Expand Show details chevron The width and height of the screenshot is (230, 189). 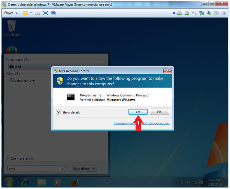(x=58, y=112)
